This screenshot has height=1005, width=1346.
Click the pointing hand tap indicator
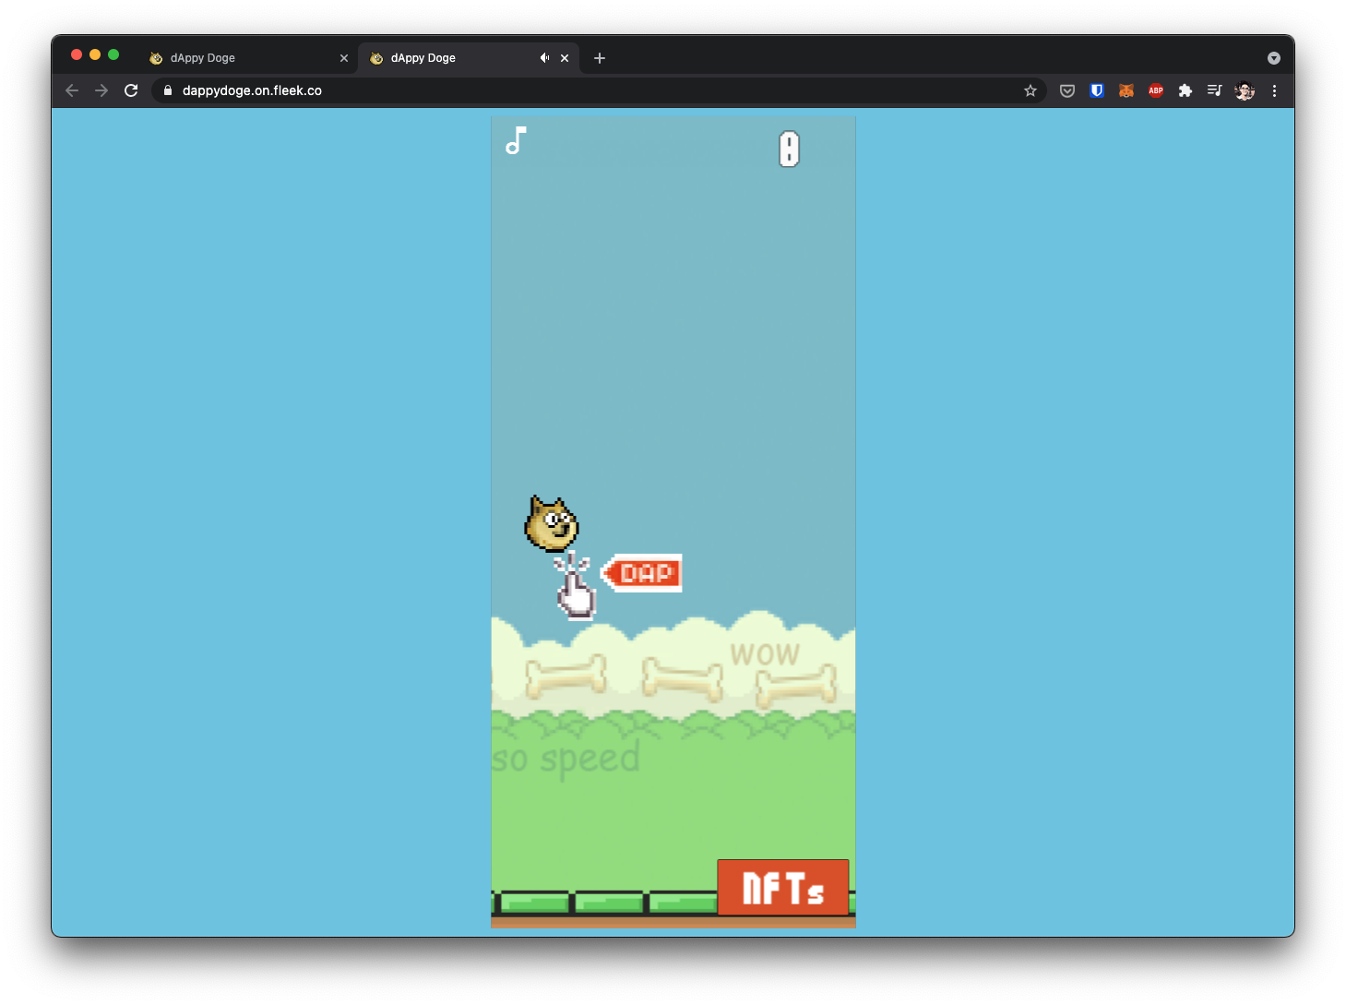(x=576, y=587)
